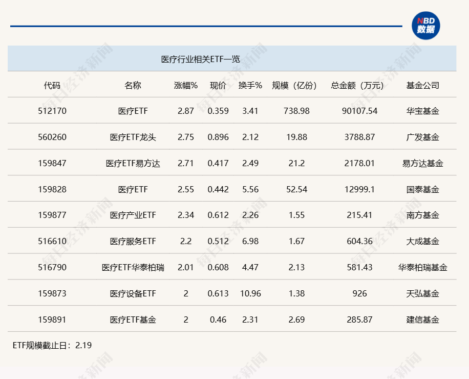Click 医疗ETF name in row 512170

[x=133, y=111]
